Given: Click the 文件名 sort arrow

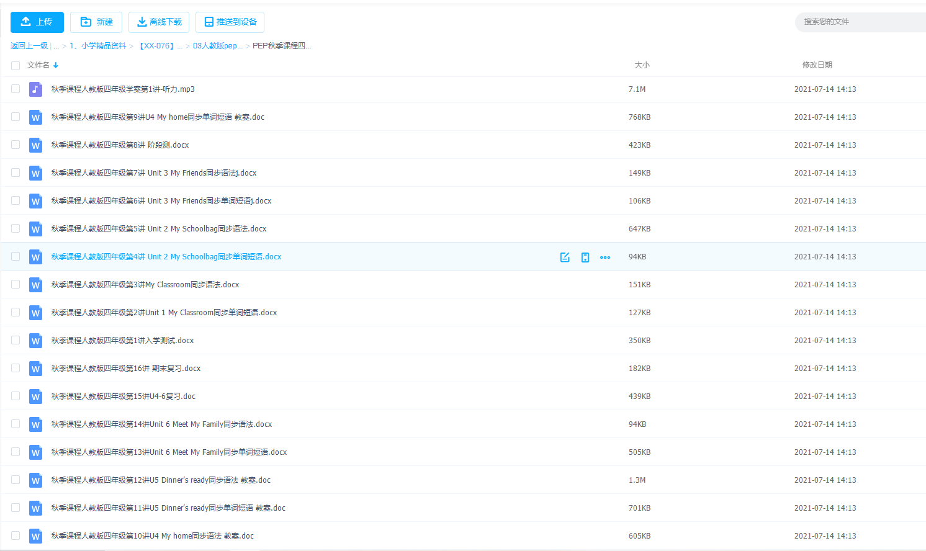Looking at the screenshot, I should point(56,65).
